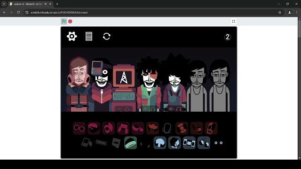Click the curly-haired character in green vest
Viewport: 301px width, 169px height.
tap(149, 84)
